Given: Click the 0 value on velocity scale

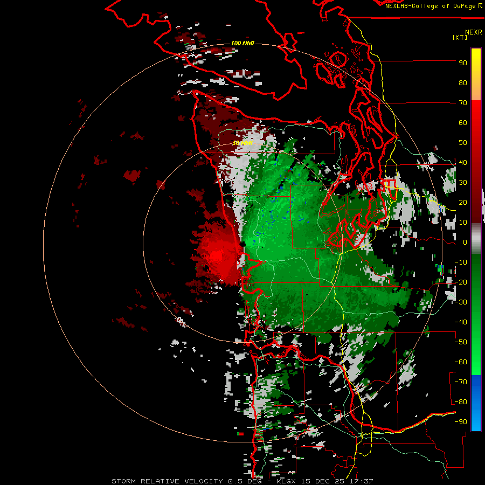Looking at the screenshot, I should point(465,242).
